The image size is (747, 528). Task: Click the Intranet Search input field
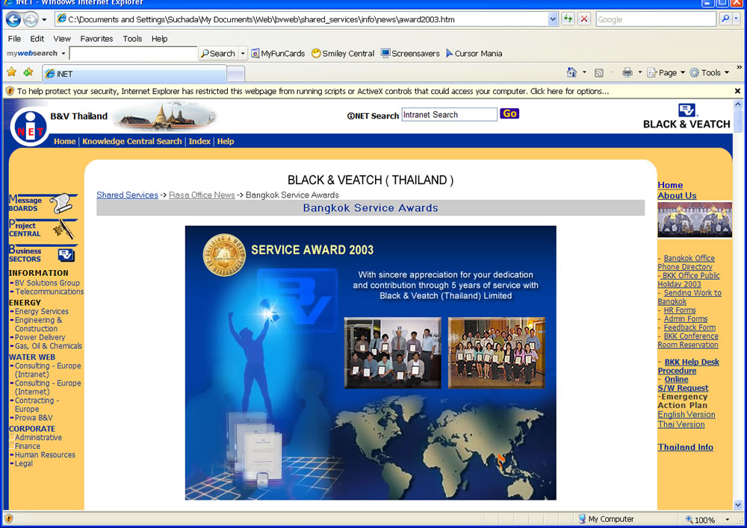[x=449, y=115]
